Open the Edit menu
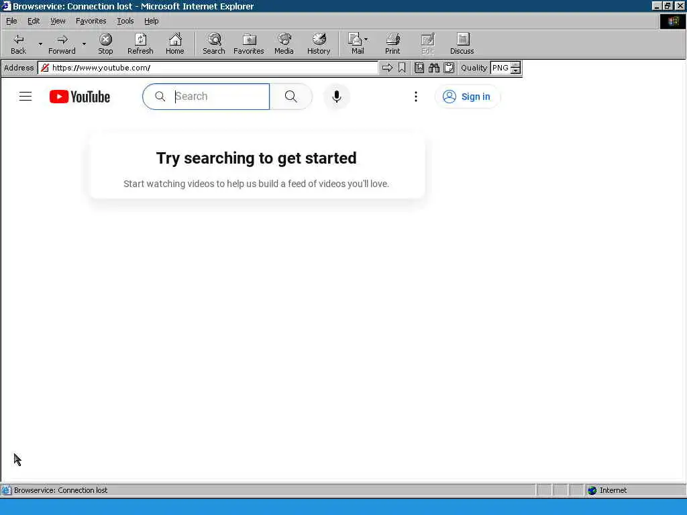This screenshot has width=687, height=515. (34, 21)
